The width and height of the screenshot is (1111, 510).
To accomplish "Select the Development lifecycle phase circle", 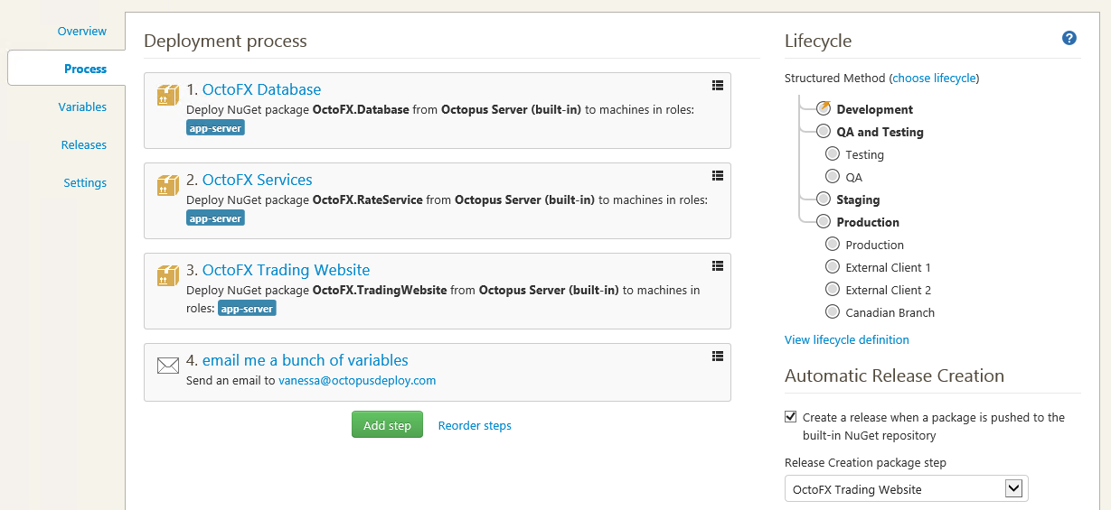I will (x=823, y=108).
